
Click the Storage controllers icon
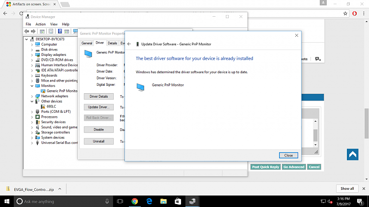pos(37,132)
